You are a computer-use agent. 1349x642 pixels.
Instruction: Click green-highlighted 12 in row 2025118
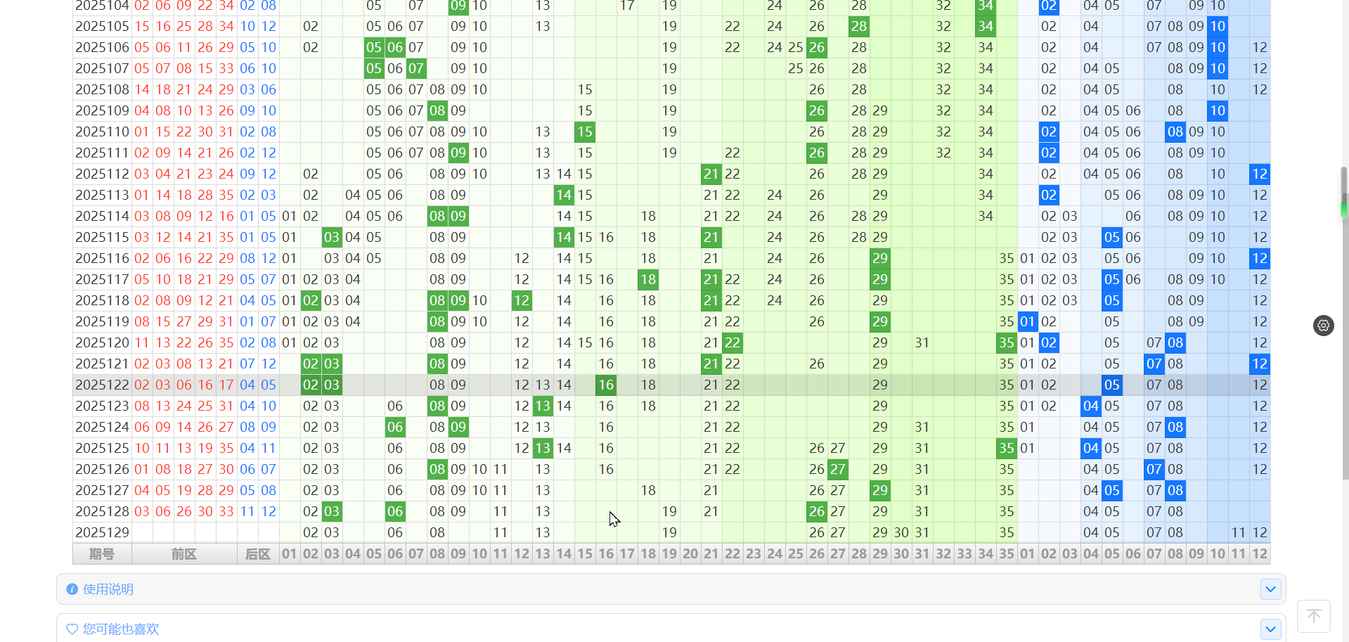click(x=522, y=300)
